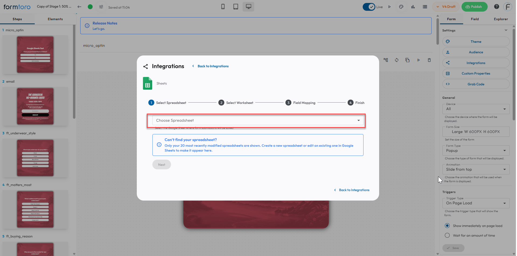Viewport: 517px width, 256px height.
Task: Click the Publish button
Action: pos(474,7)
